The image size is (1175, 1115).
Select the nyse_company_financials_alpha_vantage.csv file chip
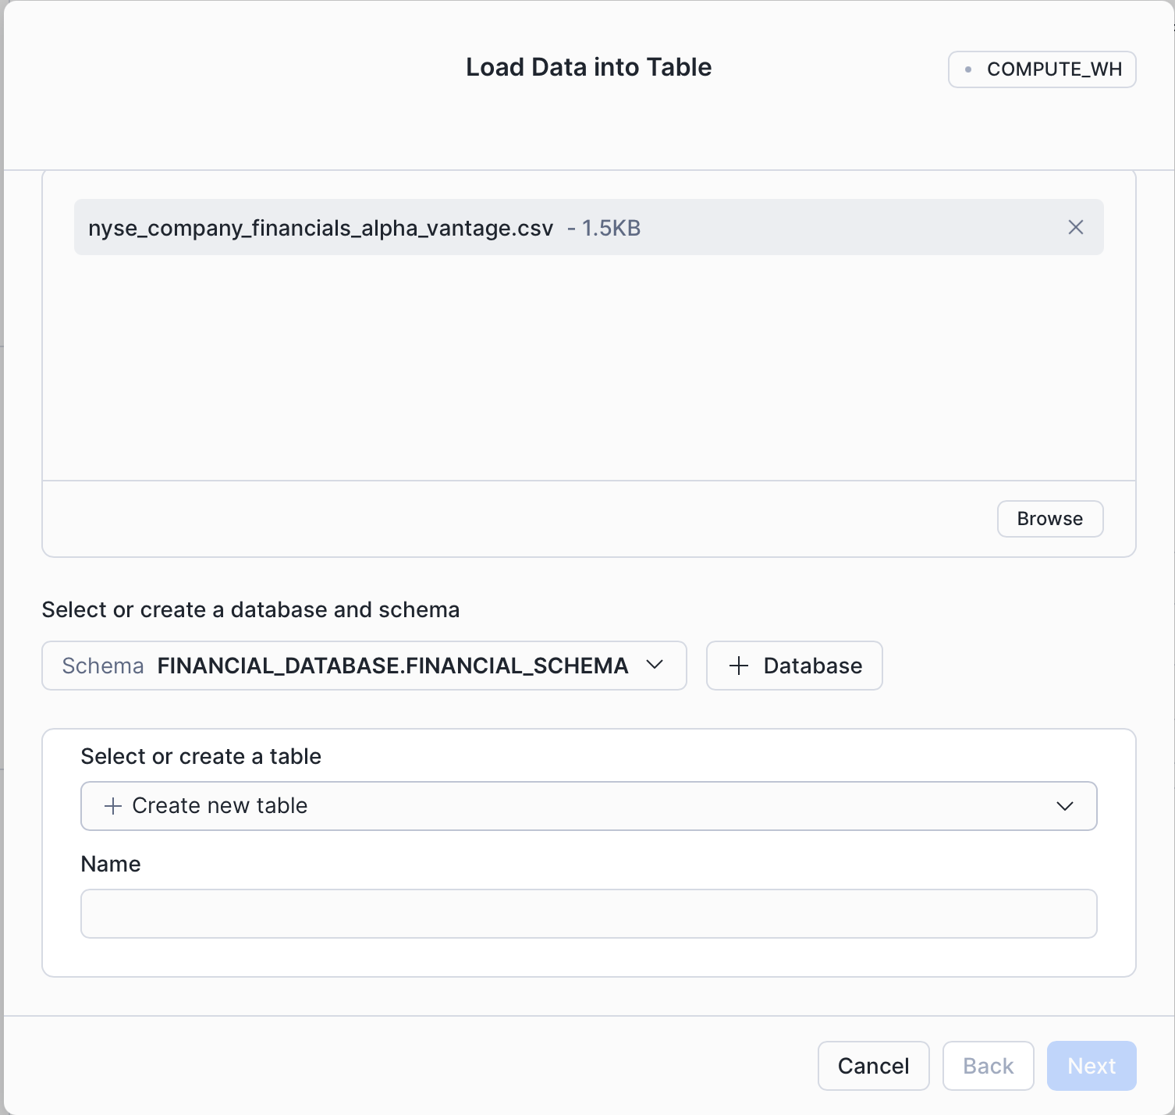coord(324,227)
